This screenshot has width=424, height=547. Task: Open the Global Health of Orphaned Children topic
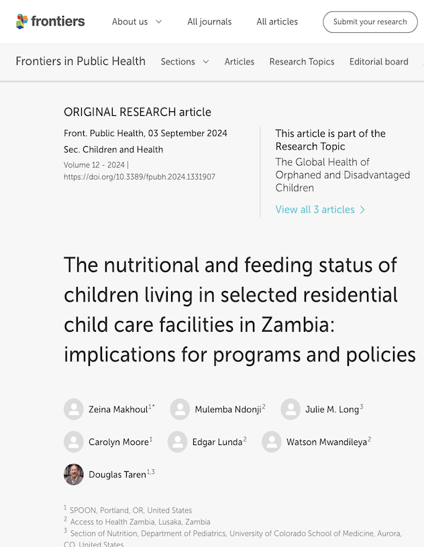click(343, 175)
